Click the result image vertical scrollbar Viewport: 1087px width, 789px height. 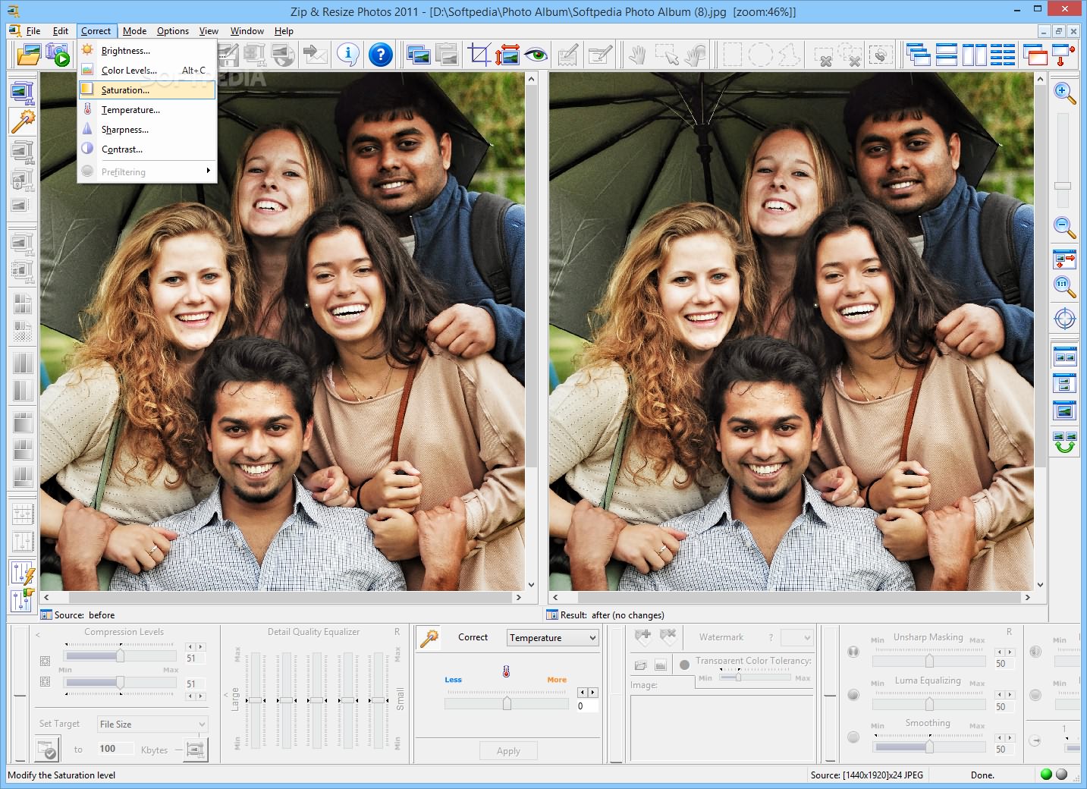pyautogui.click(x=1040, y=332)
